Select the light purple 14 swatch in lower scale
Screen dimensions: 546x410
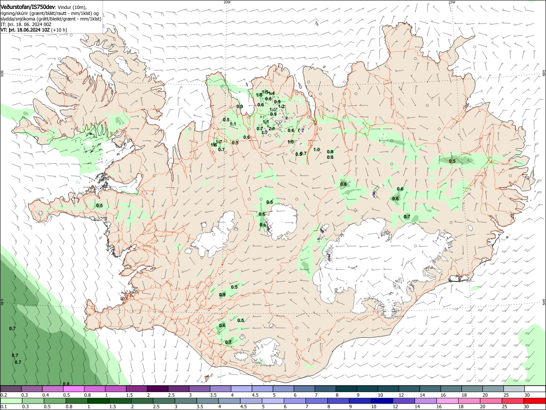pyautogui.click(x=425, y=401)
